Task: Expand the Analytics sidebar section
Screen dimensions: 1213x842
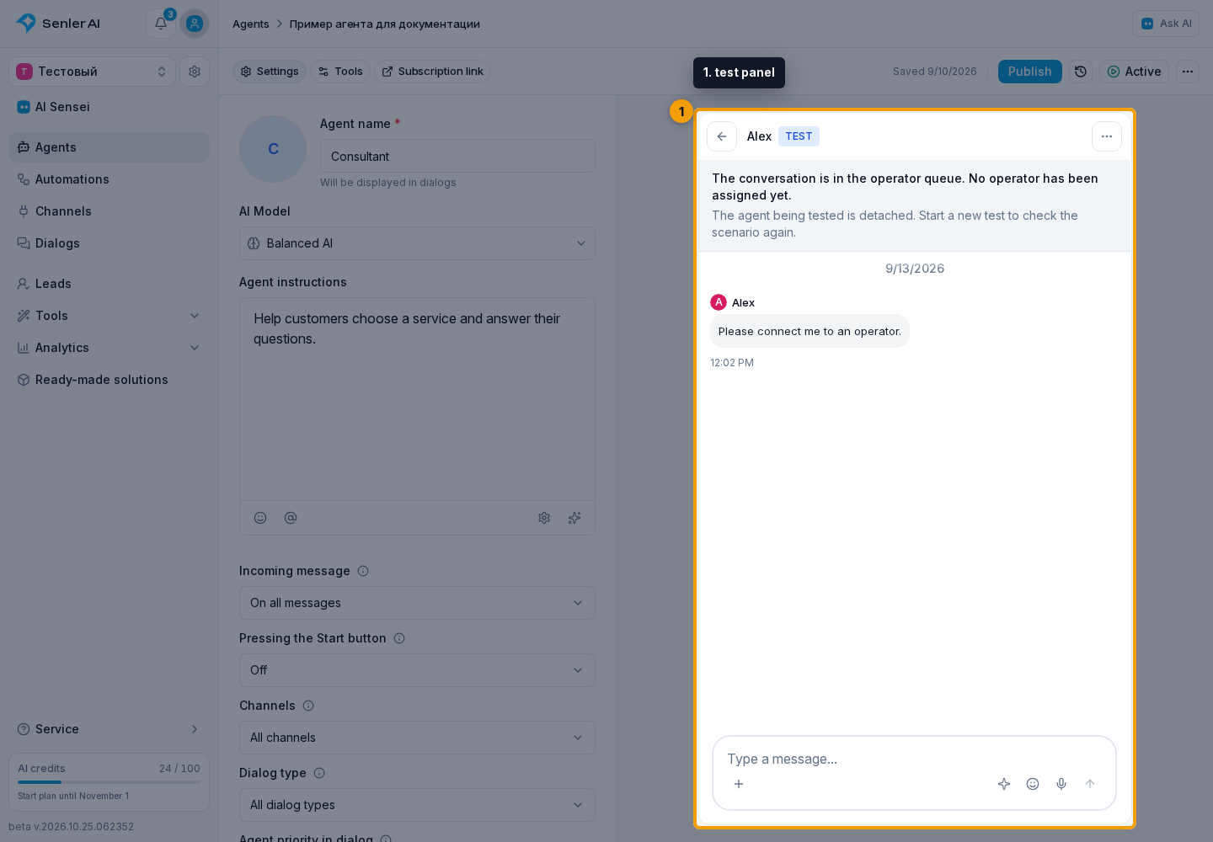Action: click(x=109, y=348)
